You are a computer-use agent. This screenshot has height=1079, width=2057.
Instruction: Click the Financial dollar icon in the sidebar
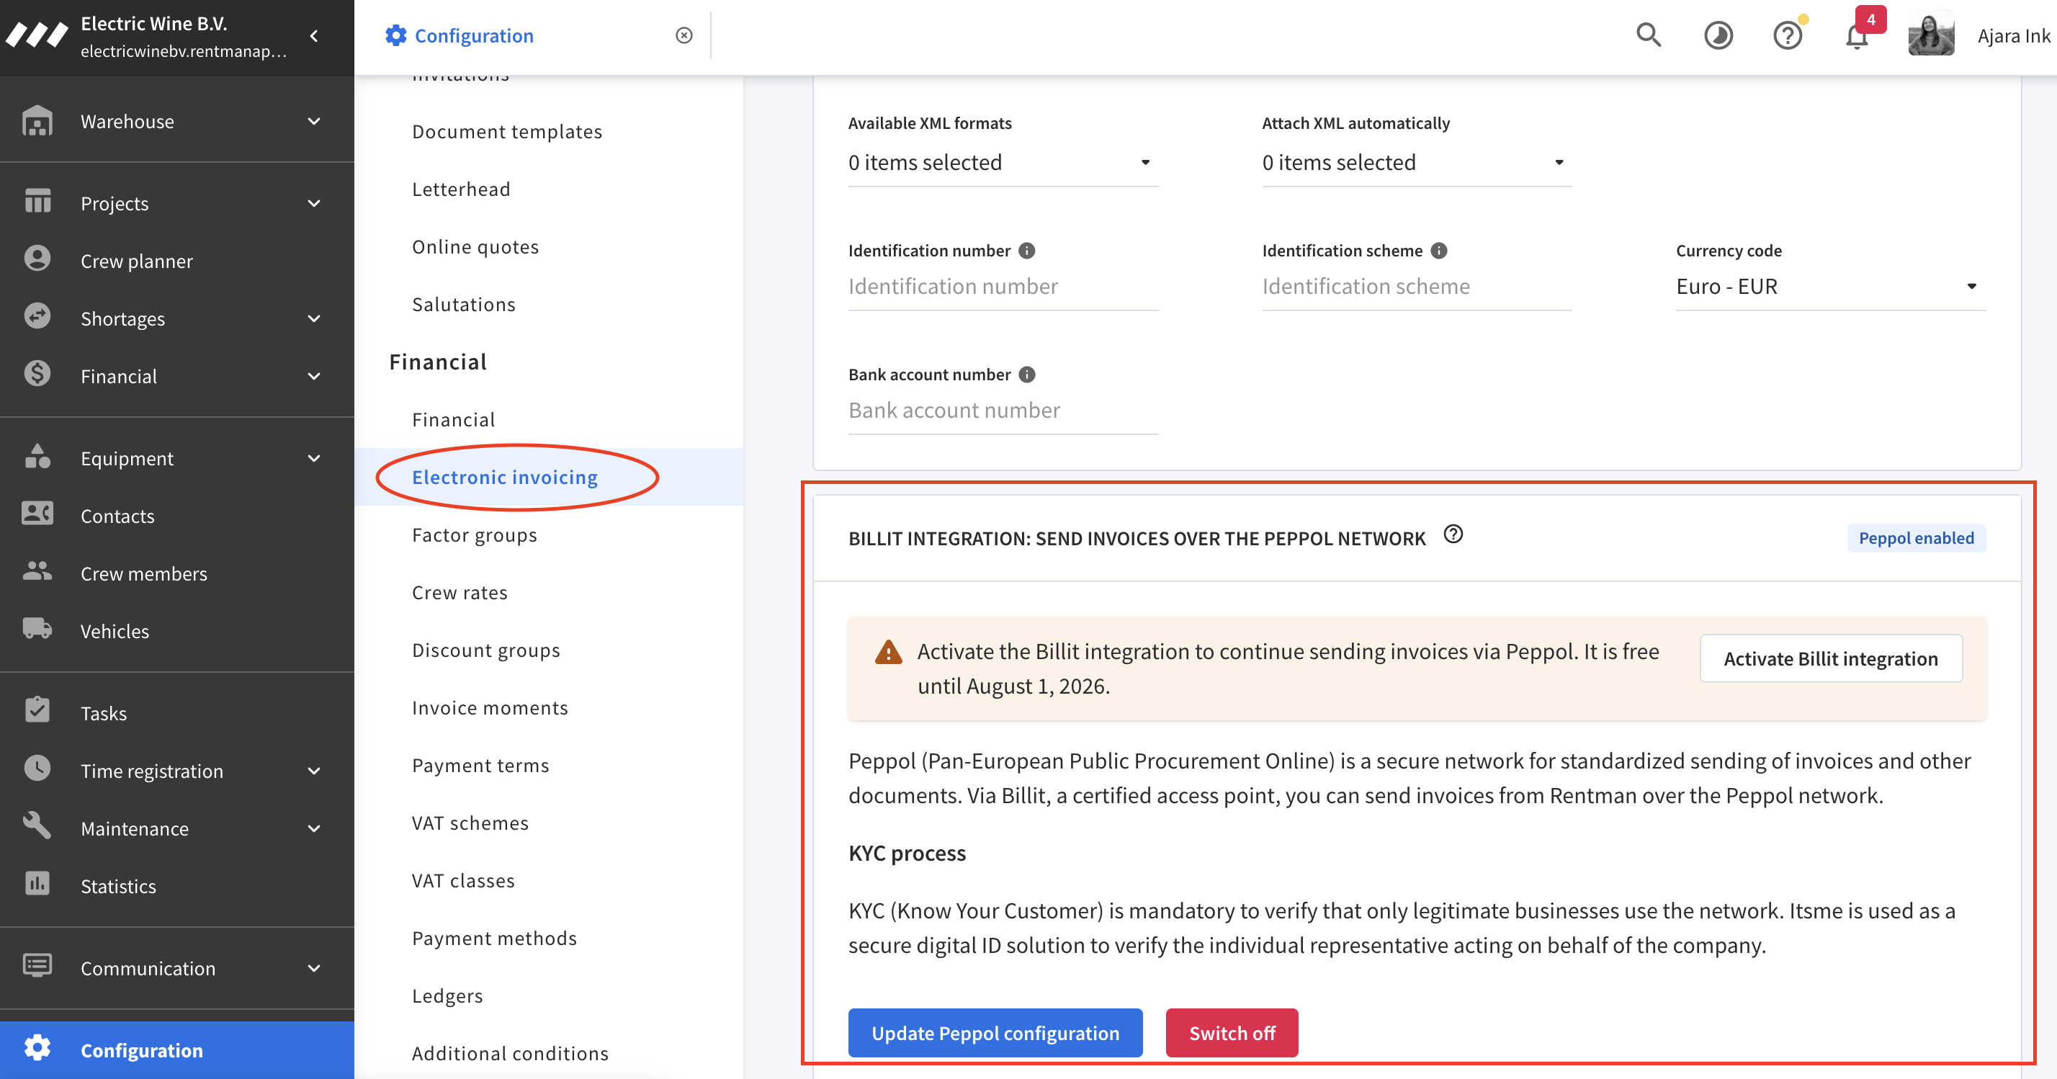point(37,375)
